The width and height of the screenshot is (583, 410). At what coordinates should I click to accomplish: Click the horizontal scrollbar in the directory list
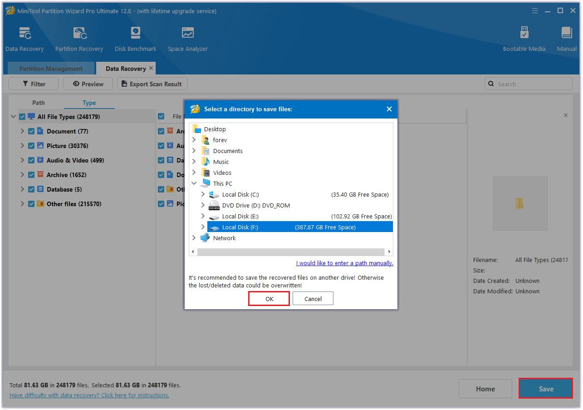[290, 252]
